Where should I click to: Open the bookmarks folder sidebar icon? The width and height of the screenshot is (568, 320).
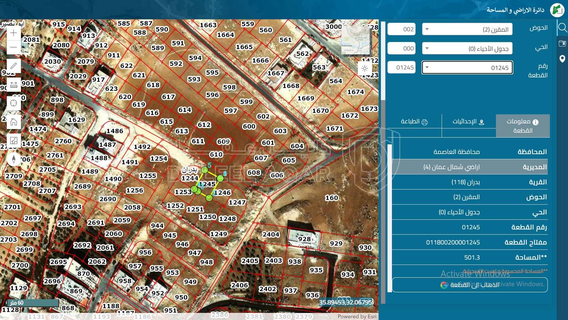point(562,43)
